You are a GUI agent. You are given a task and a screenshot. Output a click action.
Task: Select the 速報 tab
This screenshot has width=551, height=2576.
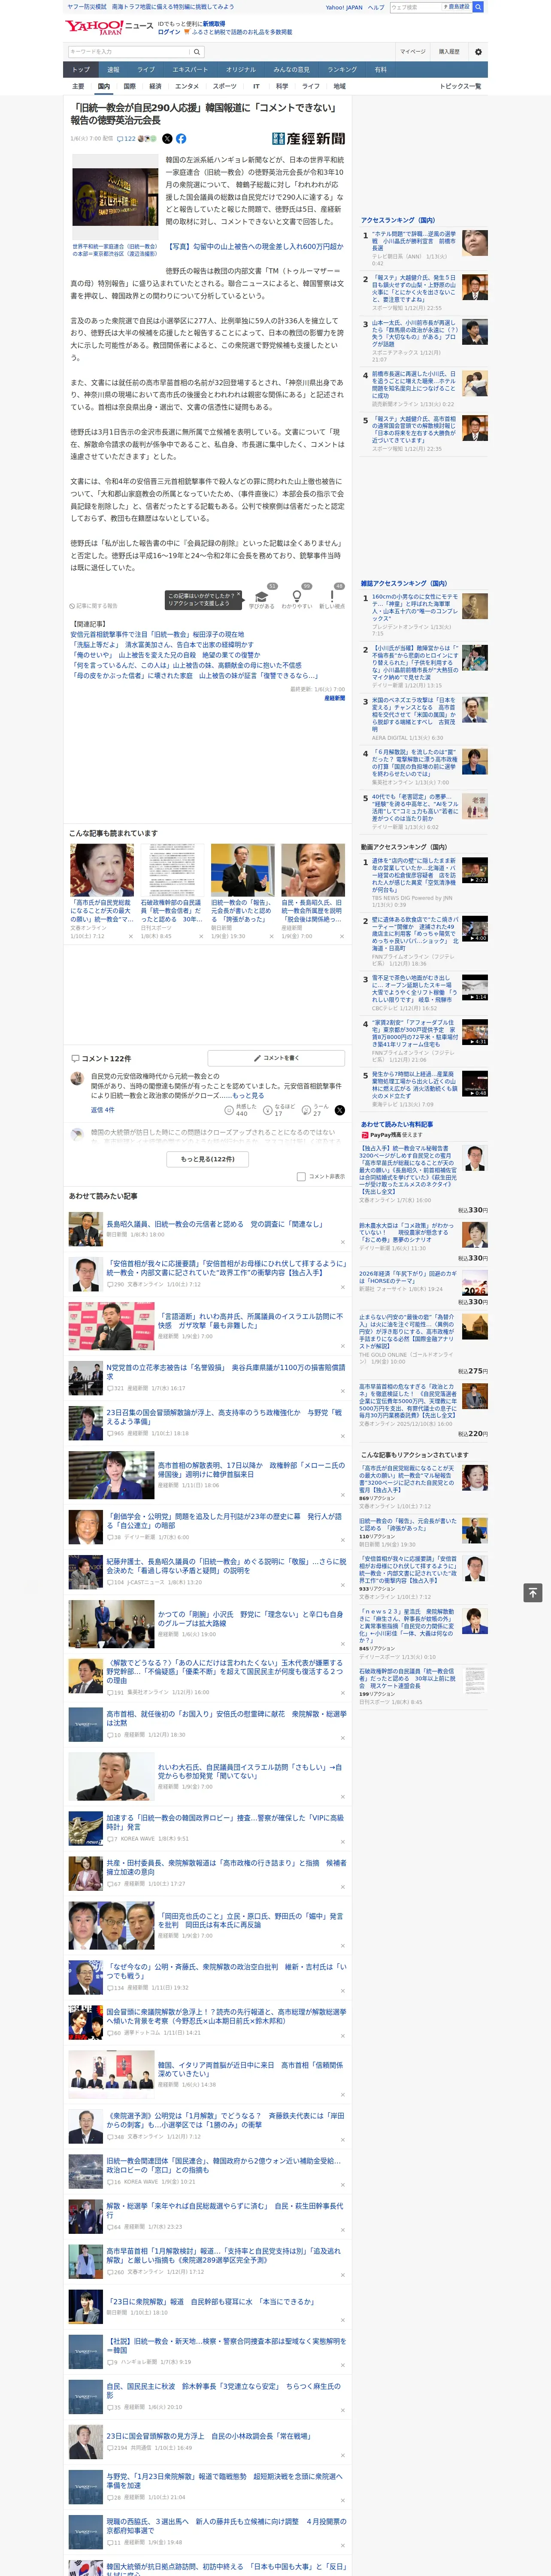[113, 70]
